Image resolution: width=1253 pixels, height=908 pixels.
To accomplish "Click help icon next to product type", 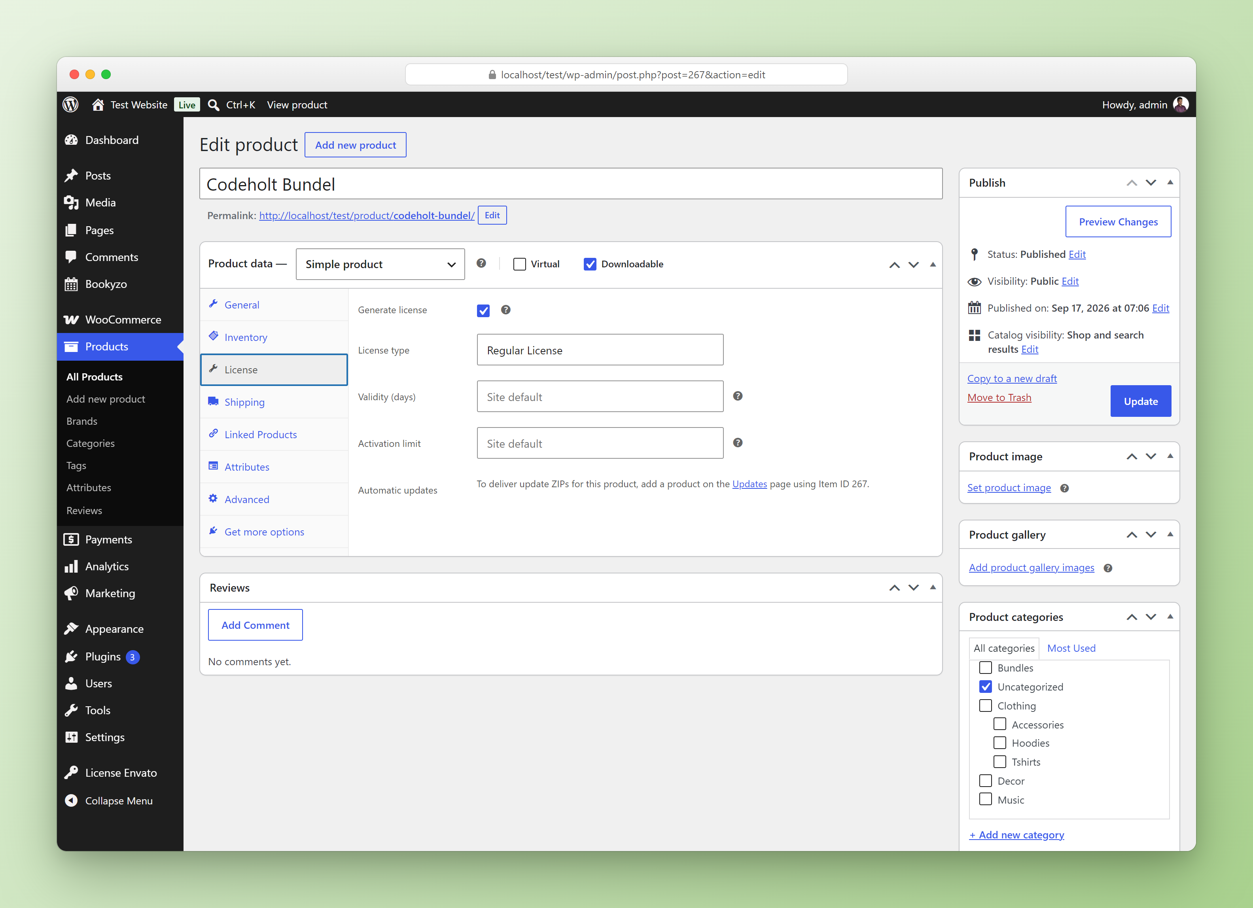I will click(481, 263).
